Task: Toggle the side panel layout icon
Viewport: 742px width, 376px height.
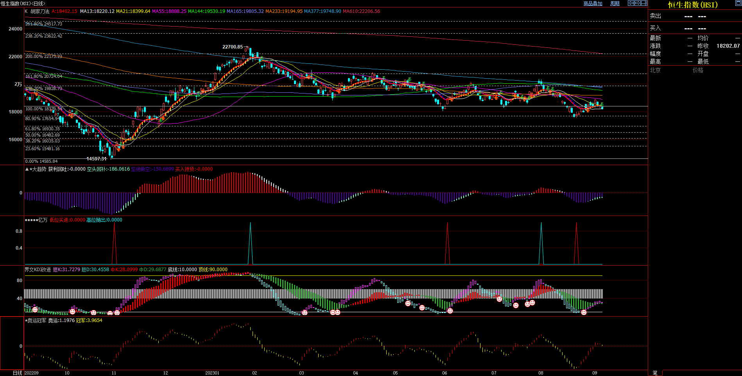Action: point(644,3)
